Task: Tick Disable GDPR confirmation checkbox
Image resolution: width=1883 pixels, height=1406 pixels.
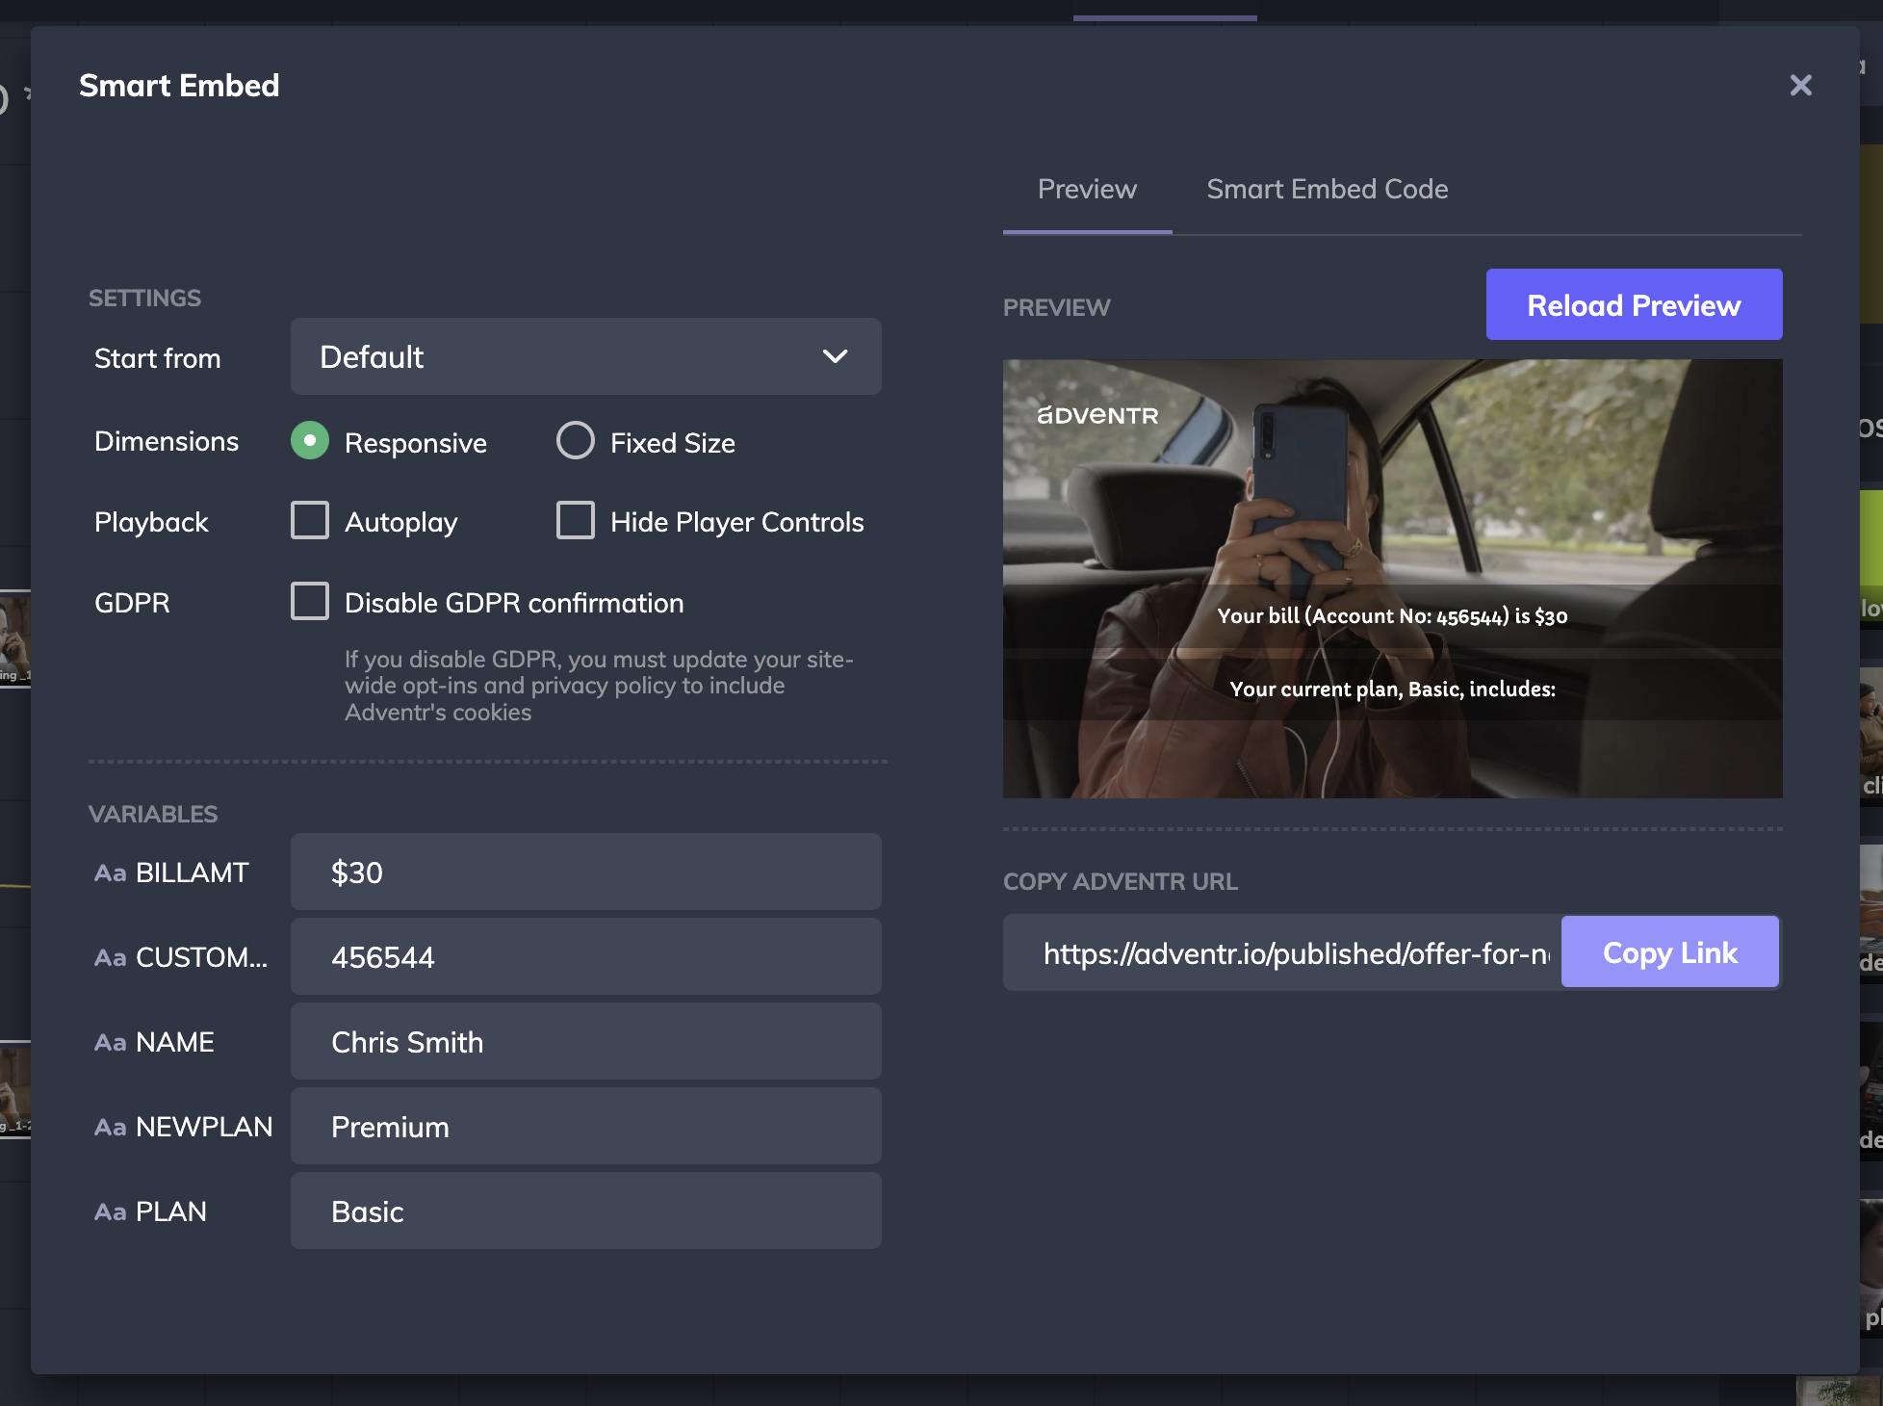Action: tap(310, 601)
